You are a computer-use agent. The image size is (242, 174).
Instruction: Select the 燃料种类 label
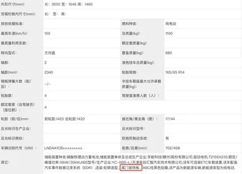point(130,24)
